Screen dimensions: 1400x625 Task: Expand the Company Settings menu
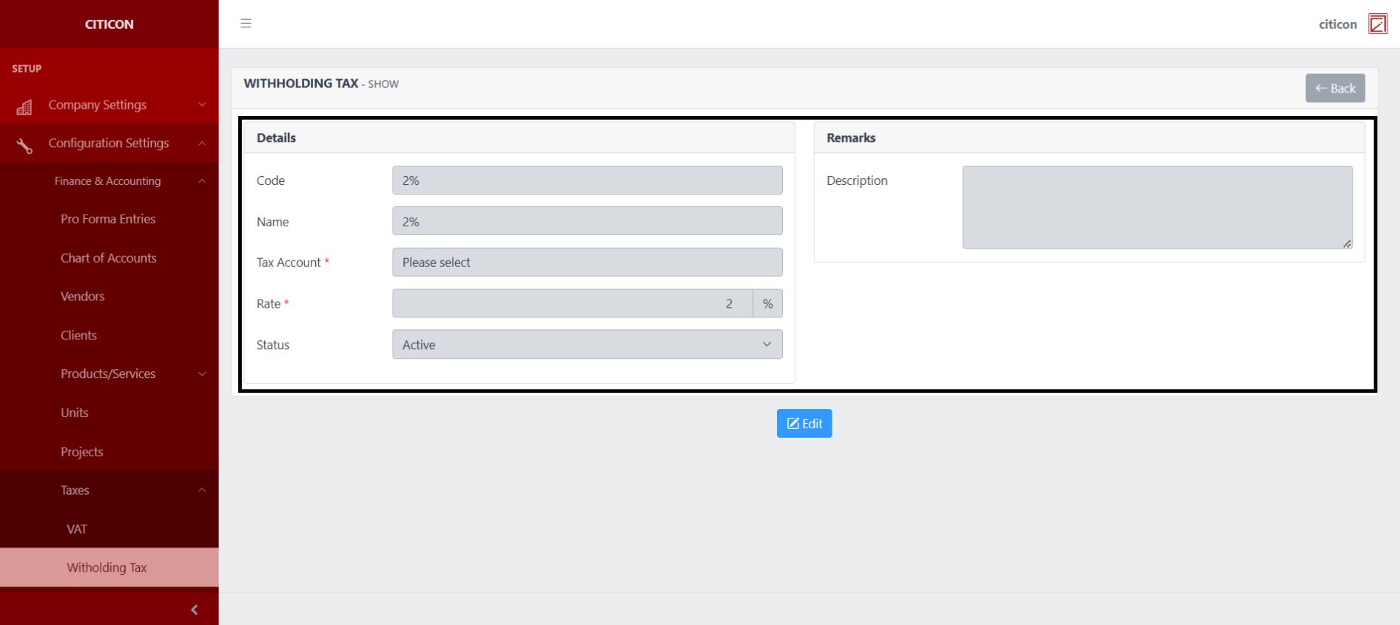pyautogui.click(x=110, y=105)
